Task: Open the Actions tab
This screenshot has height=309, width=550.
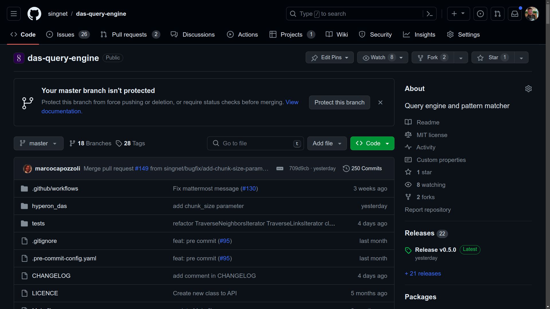Action: pos(242,35)
